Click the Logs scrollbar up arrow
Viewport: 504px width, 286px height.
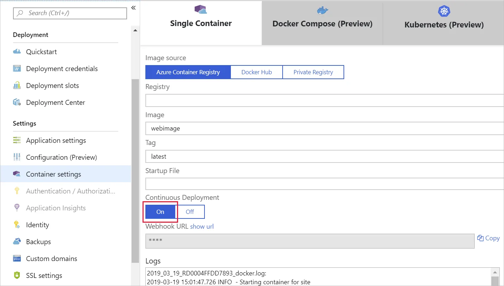click(x=495, y=272)
